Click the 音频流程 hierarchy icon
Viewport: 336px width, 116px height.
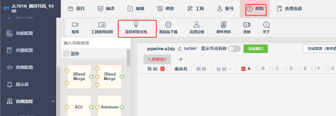tap(10, 101)
